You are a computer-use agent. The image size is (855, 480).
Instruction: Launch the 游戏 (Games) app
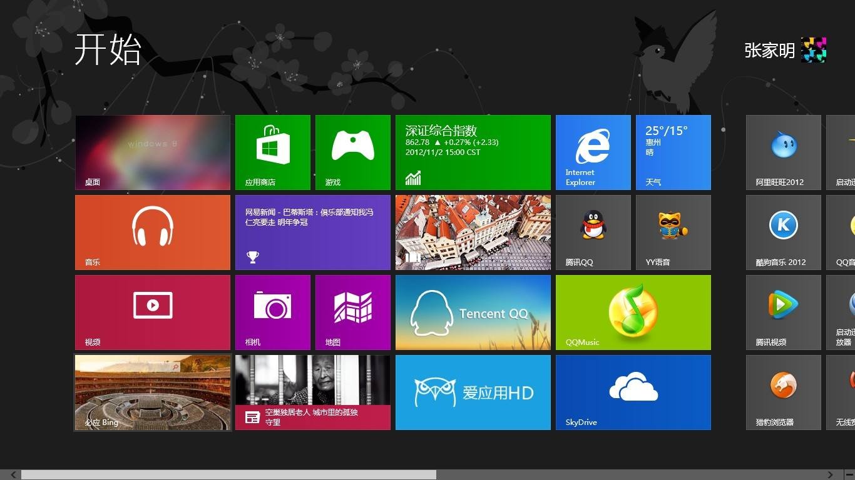[352, 152]
